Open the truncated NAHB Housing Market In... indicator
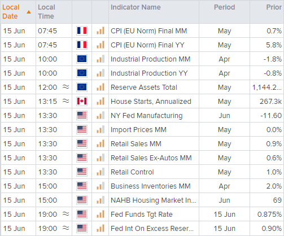 (x=153, y=200)
